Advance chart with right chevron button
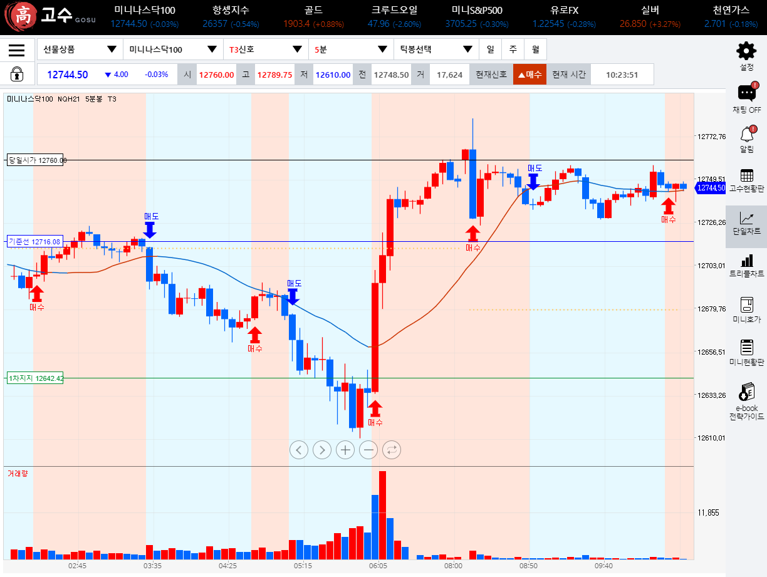 [322, 449]
